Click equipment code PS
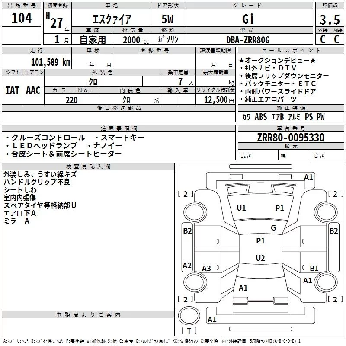The image size is (346, 346). tap(309, 116)
